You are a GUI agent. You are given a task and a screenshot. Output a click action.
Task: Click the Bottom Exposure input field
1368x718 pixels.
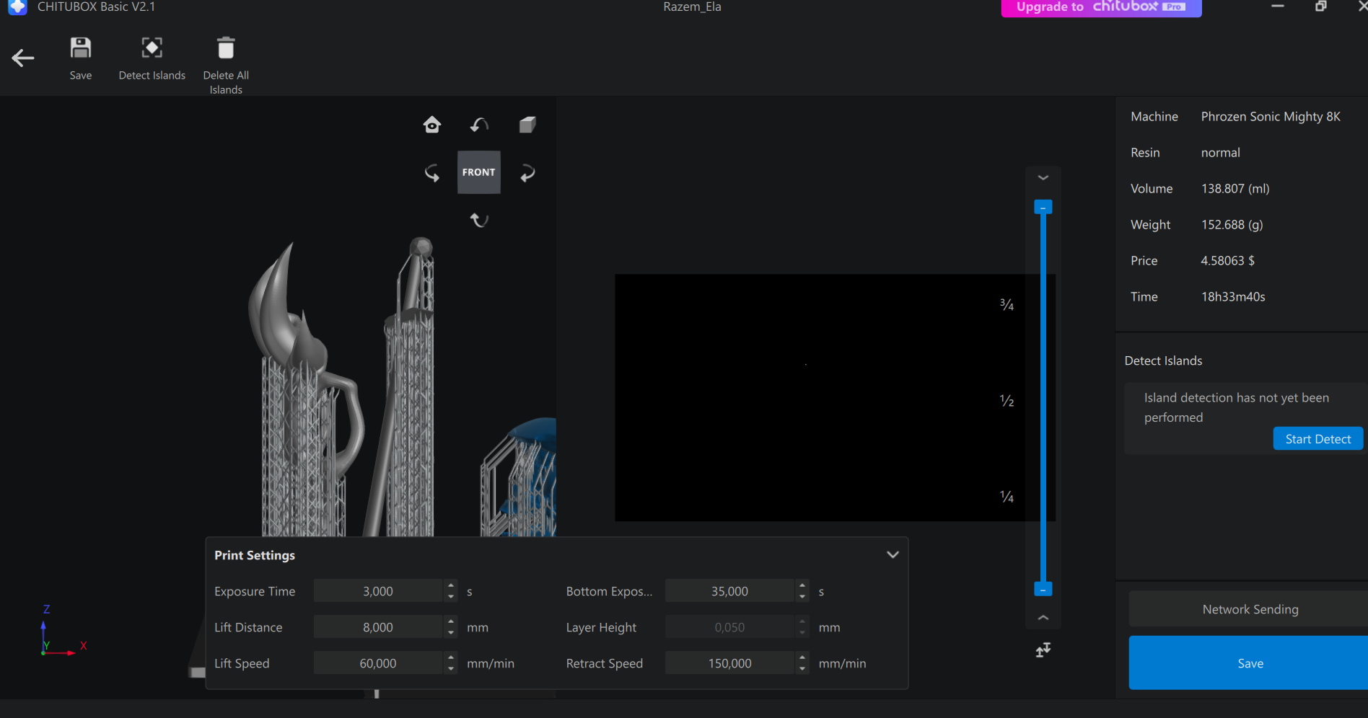729,591
